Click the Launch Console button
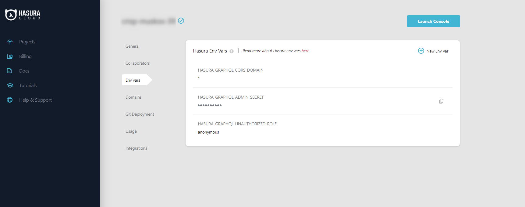525x207 pixels. [433, 21]
